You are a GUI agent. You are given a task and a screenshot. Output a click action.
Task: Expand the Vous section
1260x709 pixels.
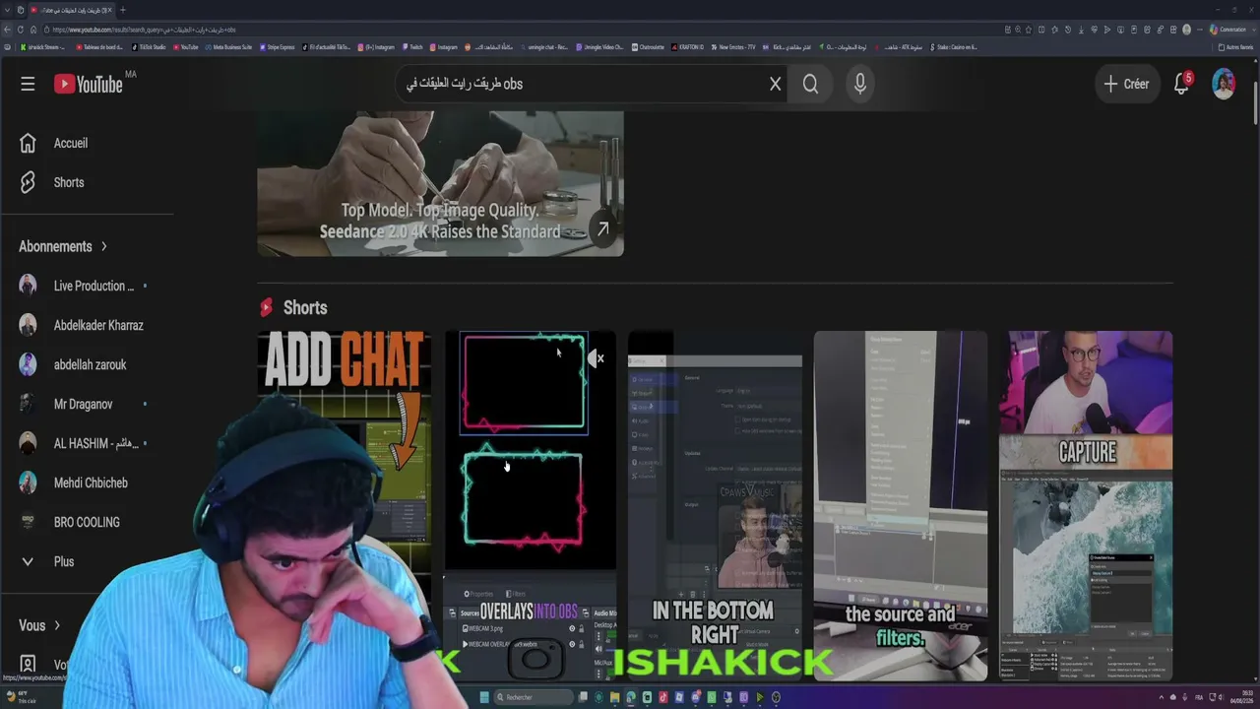(x=39, y=625)
